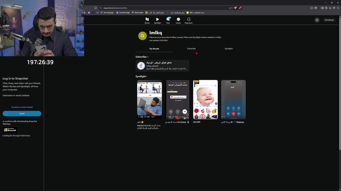
Task: Click the page bookmark icon in address bar
Action: point(95,8)
